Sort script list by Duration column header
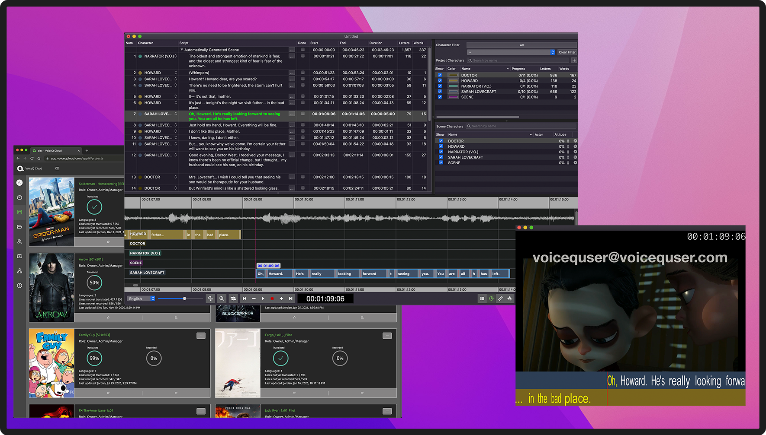The height and width of the screenshot is (435, 766). tap(376, 43)
